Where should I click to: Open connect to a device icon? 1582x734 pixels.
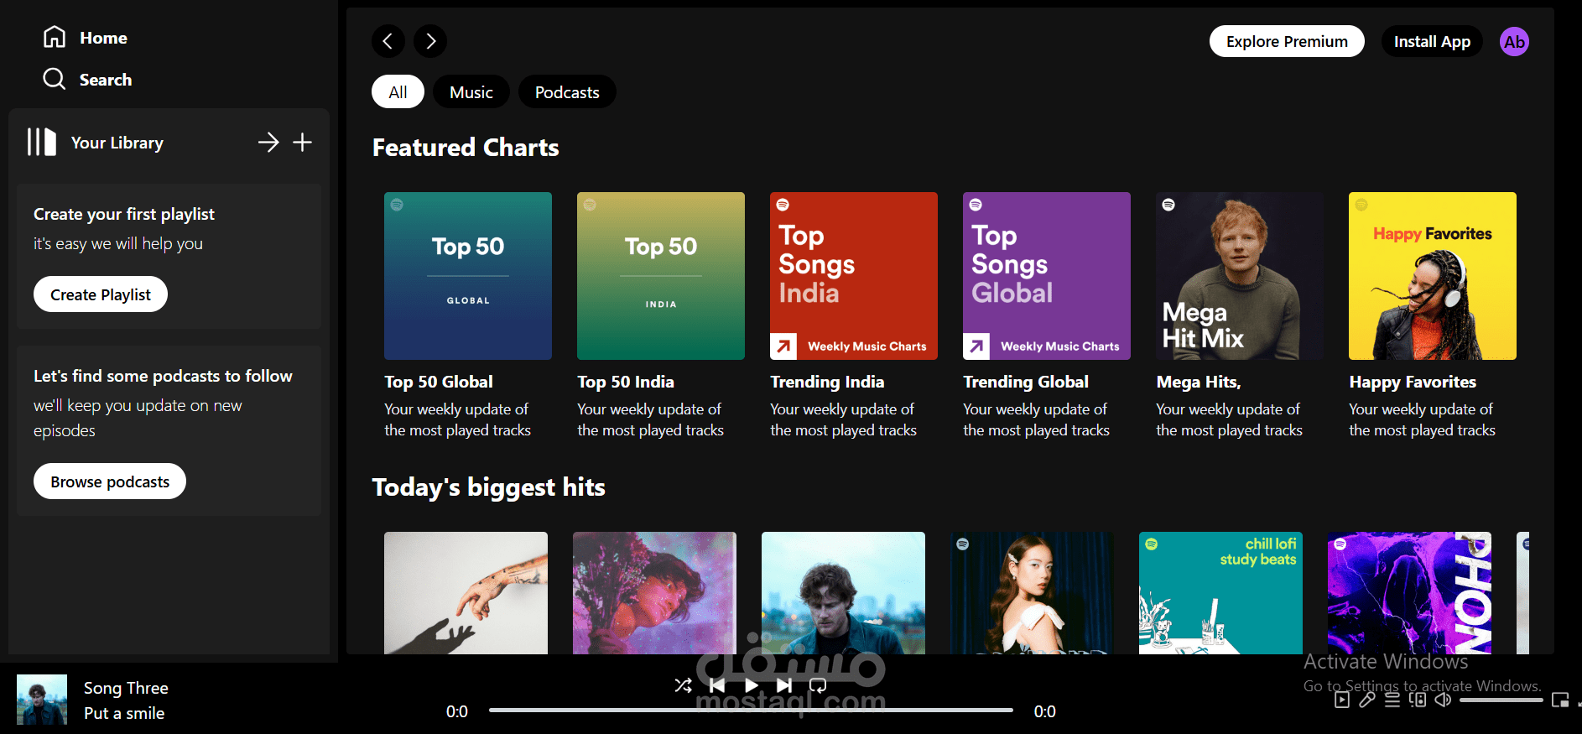click(1418, 700)
